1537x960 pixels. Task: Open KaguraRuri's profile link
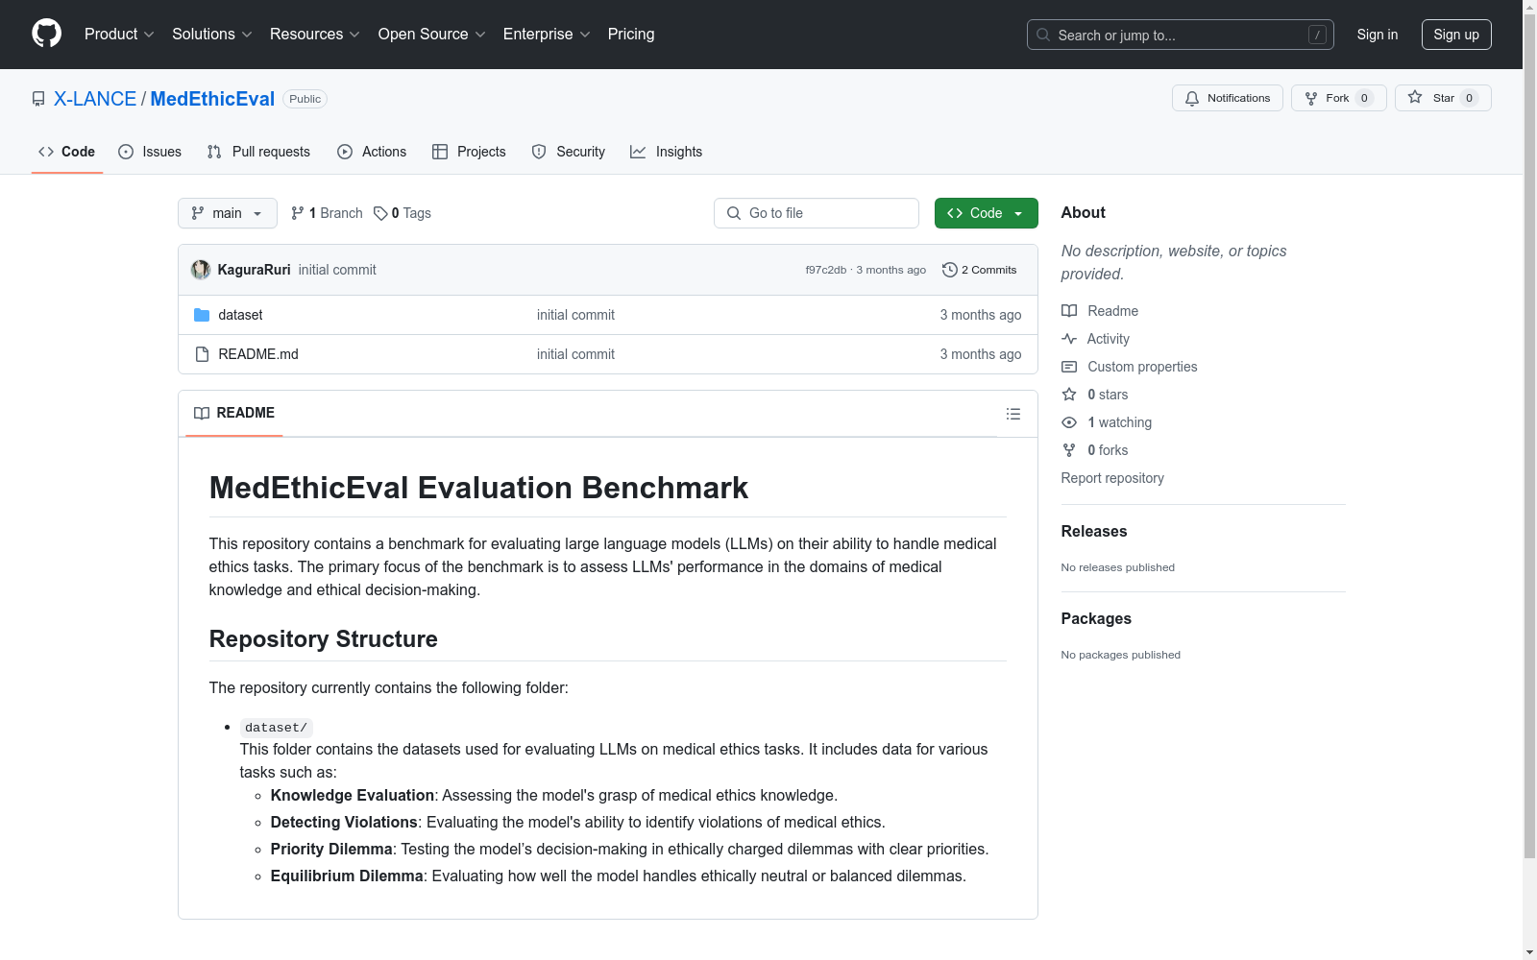[x=254, y=270]
